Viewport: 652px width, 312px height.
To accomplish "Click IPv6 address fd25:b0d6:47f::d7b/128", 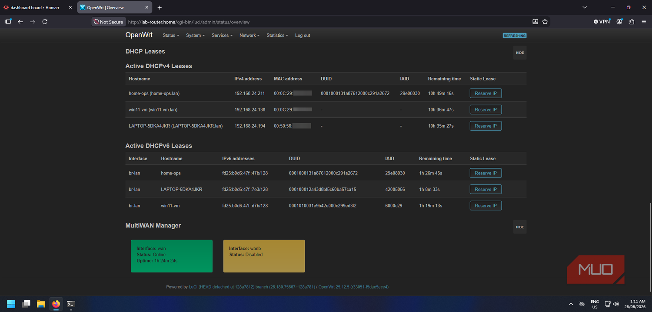I will [x=245, y=206].
